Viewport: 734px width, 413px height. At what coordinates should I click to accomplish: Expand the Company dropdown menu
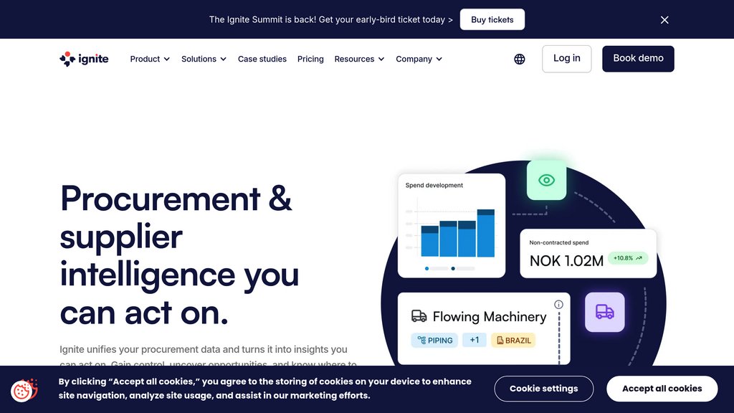pos(419,59)
